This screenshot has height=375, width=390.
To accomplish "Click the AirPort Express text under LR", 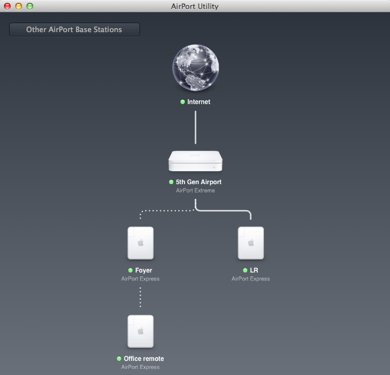I will (x=250, y=279).
